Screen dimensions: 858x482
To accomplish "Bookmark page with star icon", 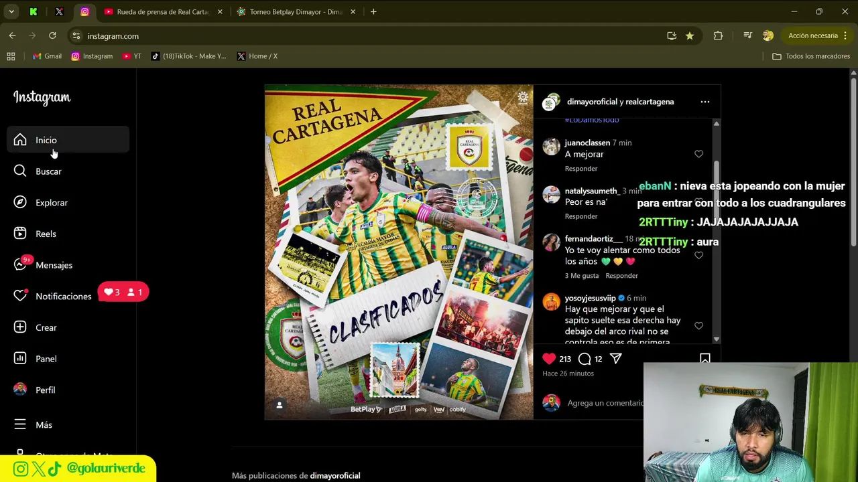I will (689, 35).
